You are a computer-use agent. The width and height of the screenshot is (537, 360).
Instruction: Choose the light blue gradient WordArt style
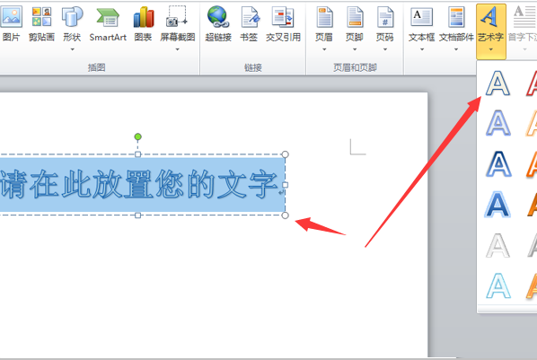pos(498,123)
